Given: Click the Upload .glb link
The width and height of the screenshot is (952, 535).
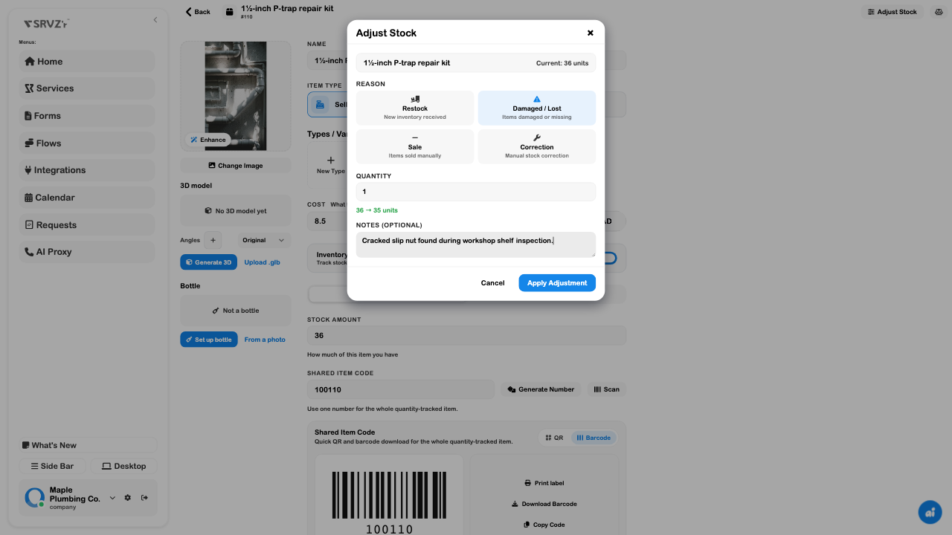Looking at the screenshot, I should (262, 262).
